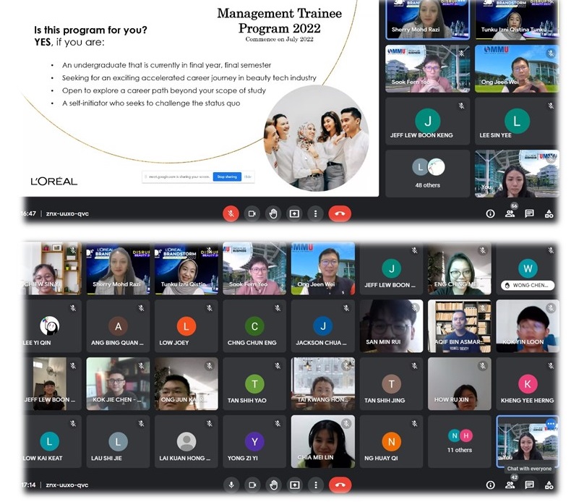Raise hand in the slide-sharing meeting
The width and height of the screenshot is (571, 502).
coord(273,213)
